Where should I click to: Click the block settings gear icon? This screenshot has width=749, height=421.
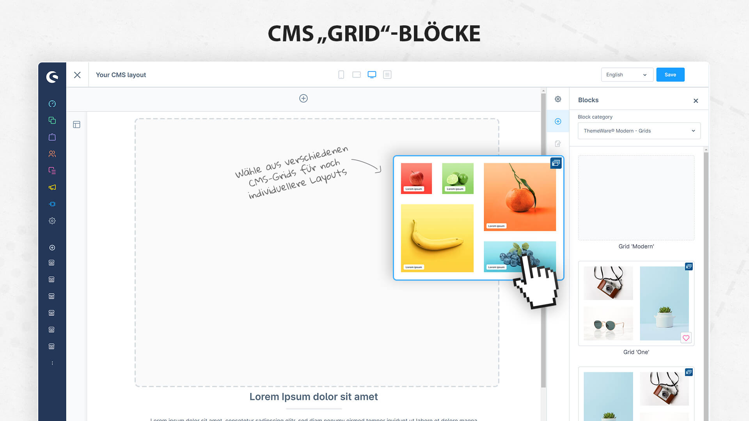[558, 100]
